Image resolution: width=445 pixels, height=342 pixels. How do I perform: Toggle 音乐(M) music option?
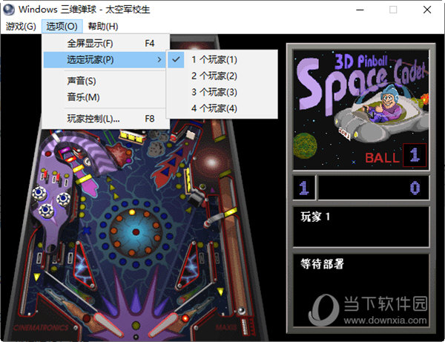tap(105, 97)
